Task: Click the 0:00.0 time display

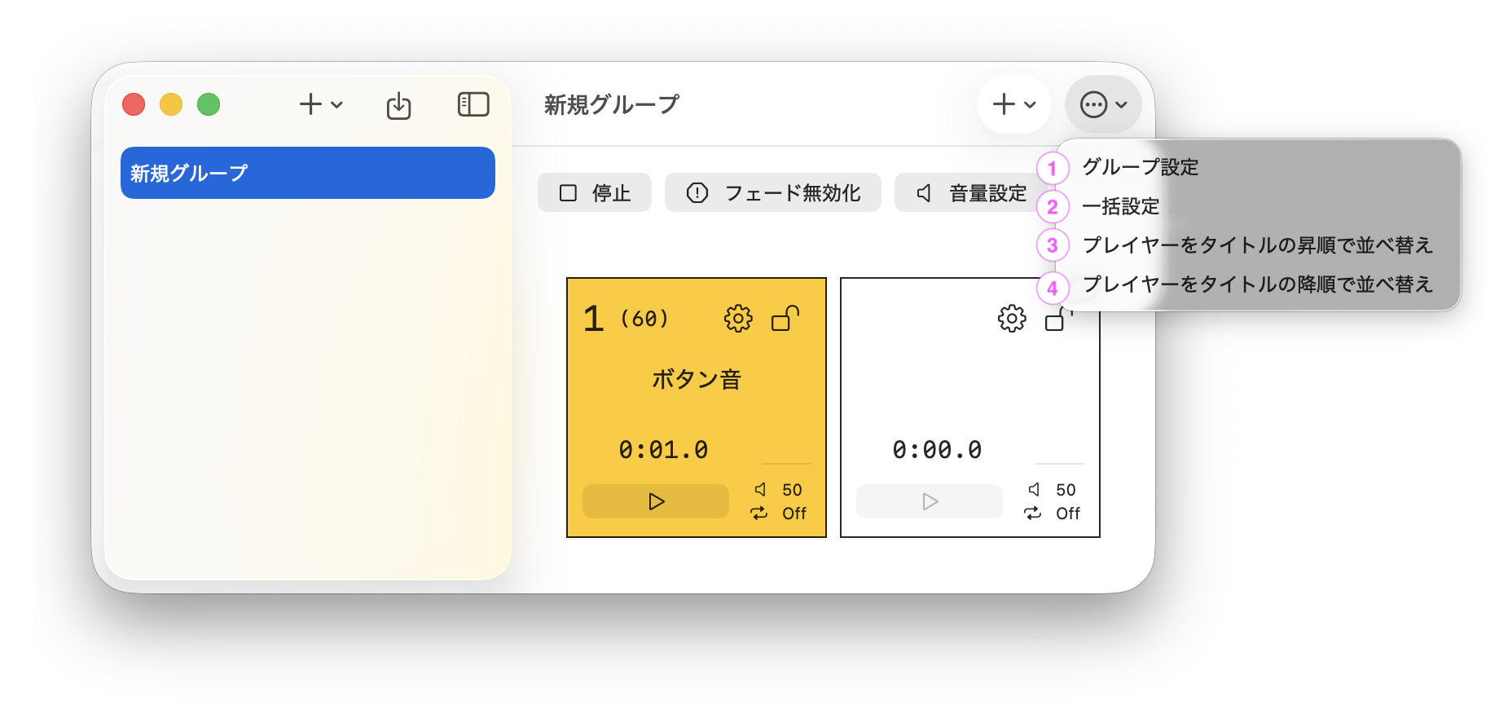Action: (x=937, y=450)
